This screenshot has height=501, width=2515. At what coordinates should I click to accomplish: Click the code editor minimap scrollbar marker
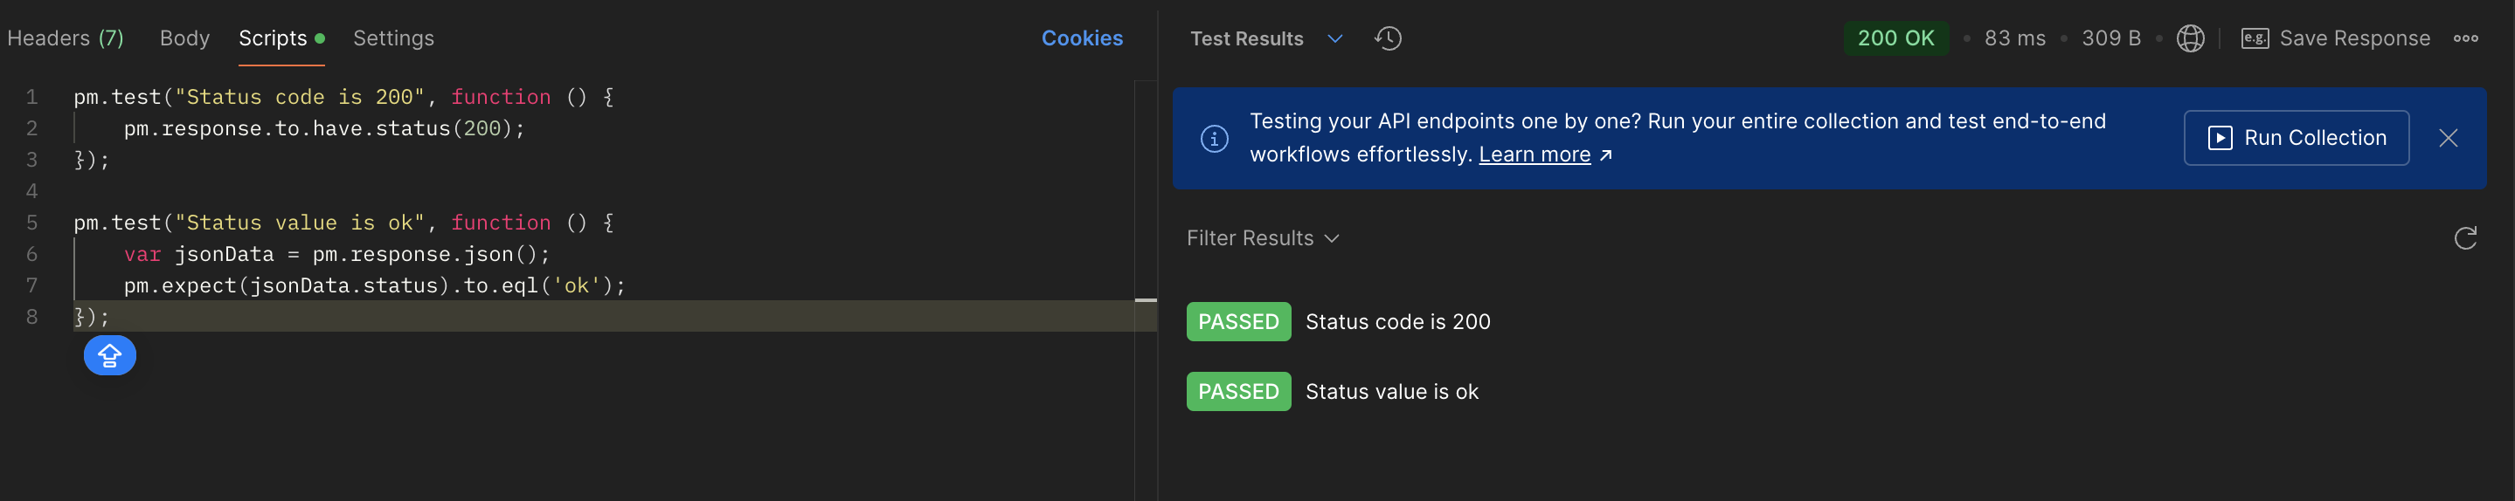(1146, 300)
